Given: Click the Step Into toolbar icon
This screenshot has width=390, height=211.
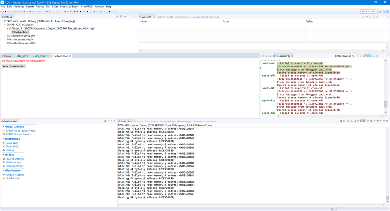Looking at the screenshot, I should 36,11.
